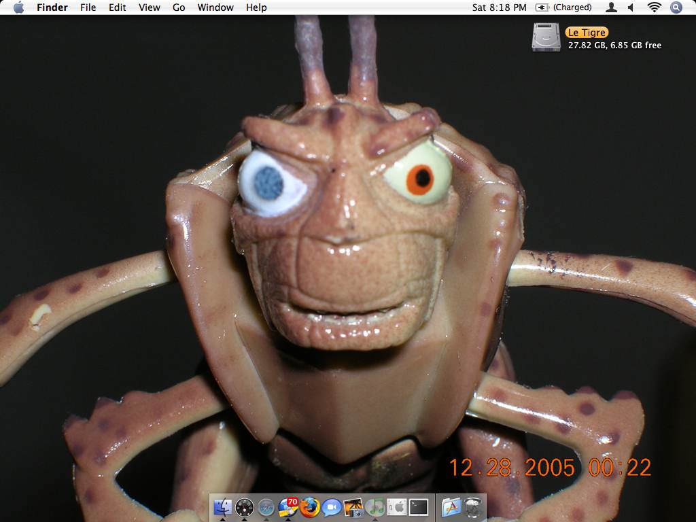Open the photo app with camera icon
Screen dimensions: 696x522
353,507
